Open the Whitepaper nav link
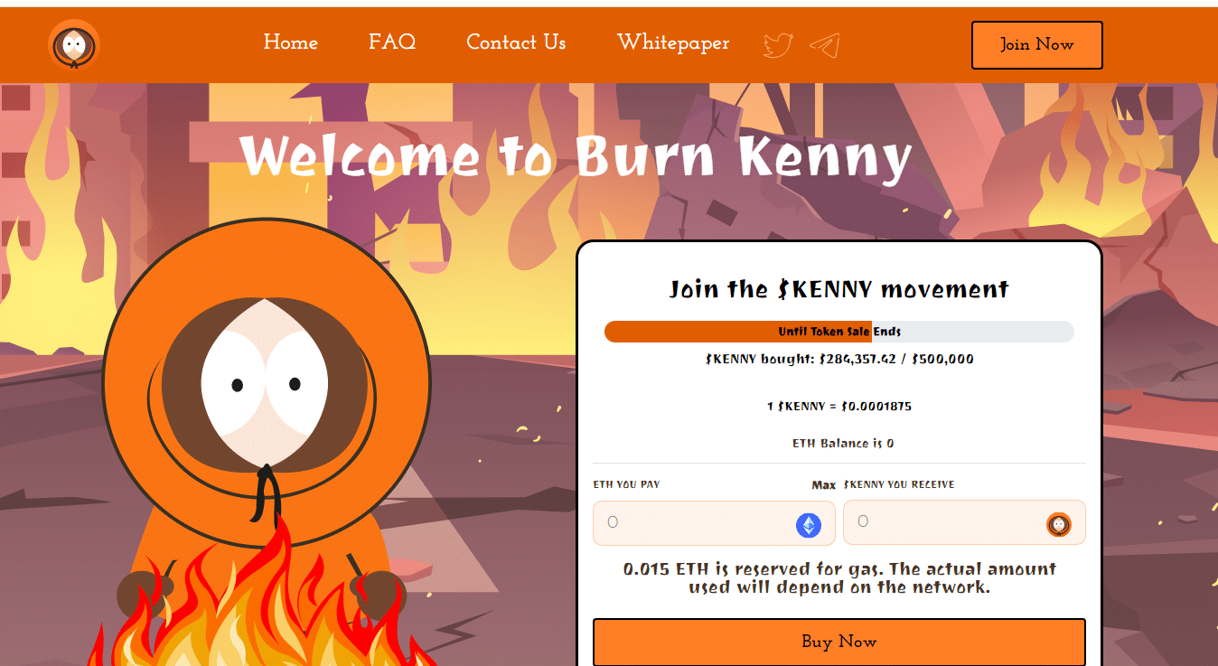The image size is (1218, 666). tap(673, 42)
